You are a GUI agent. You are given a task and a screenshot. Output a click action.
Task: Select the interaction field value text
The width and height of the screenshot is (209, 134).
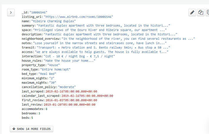(x=79, y=56)
